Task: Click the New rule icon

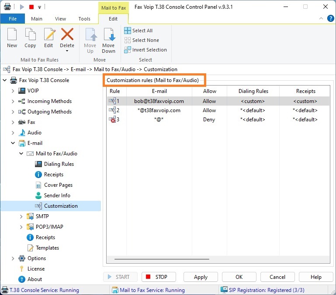Action: click(x=12, y=34)
